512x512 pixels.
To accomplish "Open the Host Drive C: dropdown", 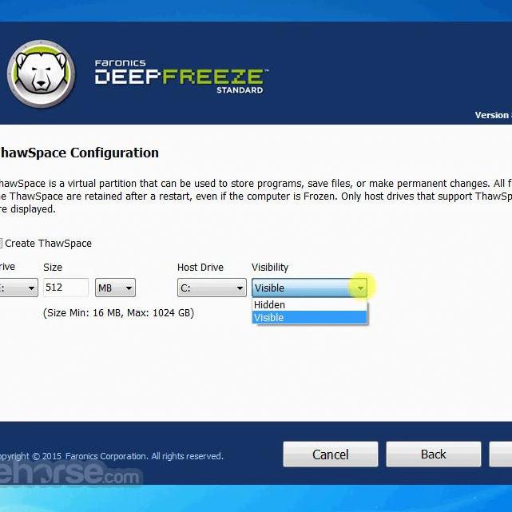I will [212, 288].
